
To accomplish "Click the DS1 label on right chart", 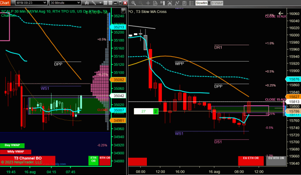I will coord(218,142).
